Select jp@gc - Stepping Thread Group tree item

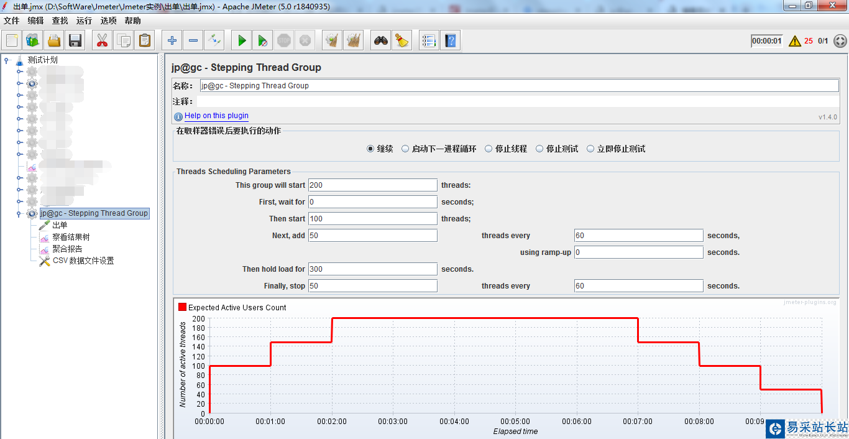tap(94, 213)
